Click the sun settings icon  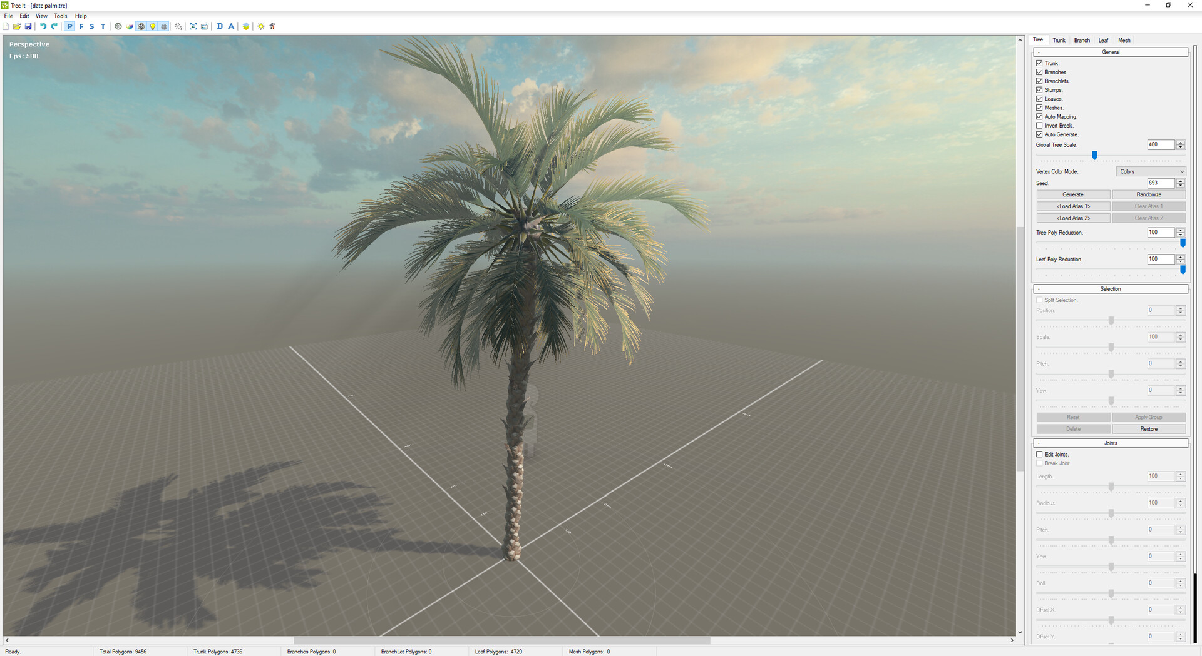pos(261,26)
